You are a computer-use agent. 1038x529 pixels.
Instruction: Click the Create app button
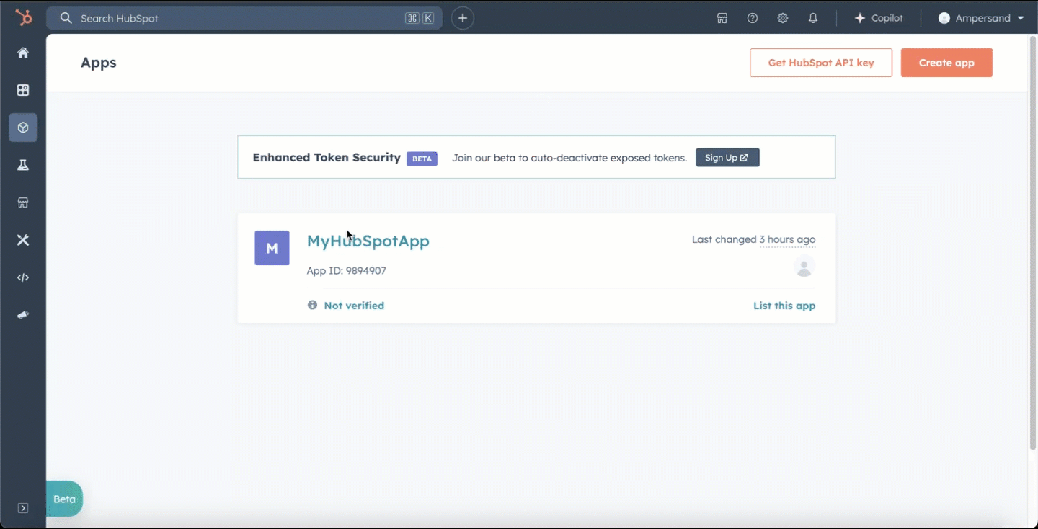(946, 63)
